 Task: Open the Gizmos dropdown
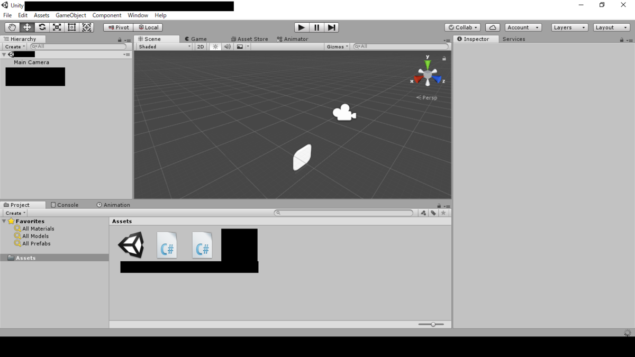coord(337,47)
